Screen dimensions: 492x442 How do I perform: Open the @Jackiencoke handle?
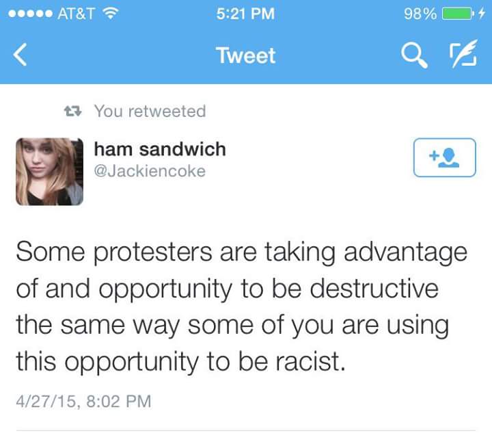click(x=150, y=171)
